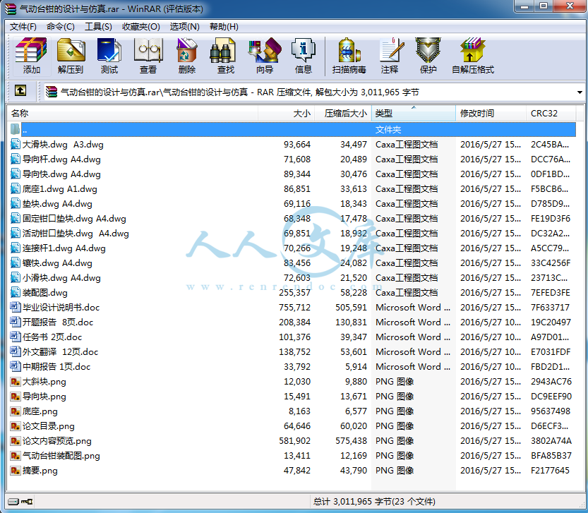Click the 解压到 (Extract to) toolbar icon
Screen dimensions: 588x513
tap(71, 56)
